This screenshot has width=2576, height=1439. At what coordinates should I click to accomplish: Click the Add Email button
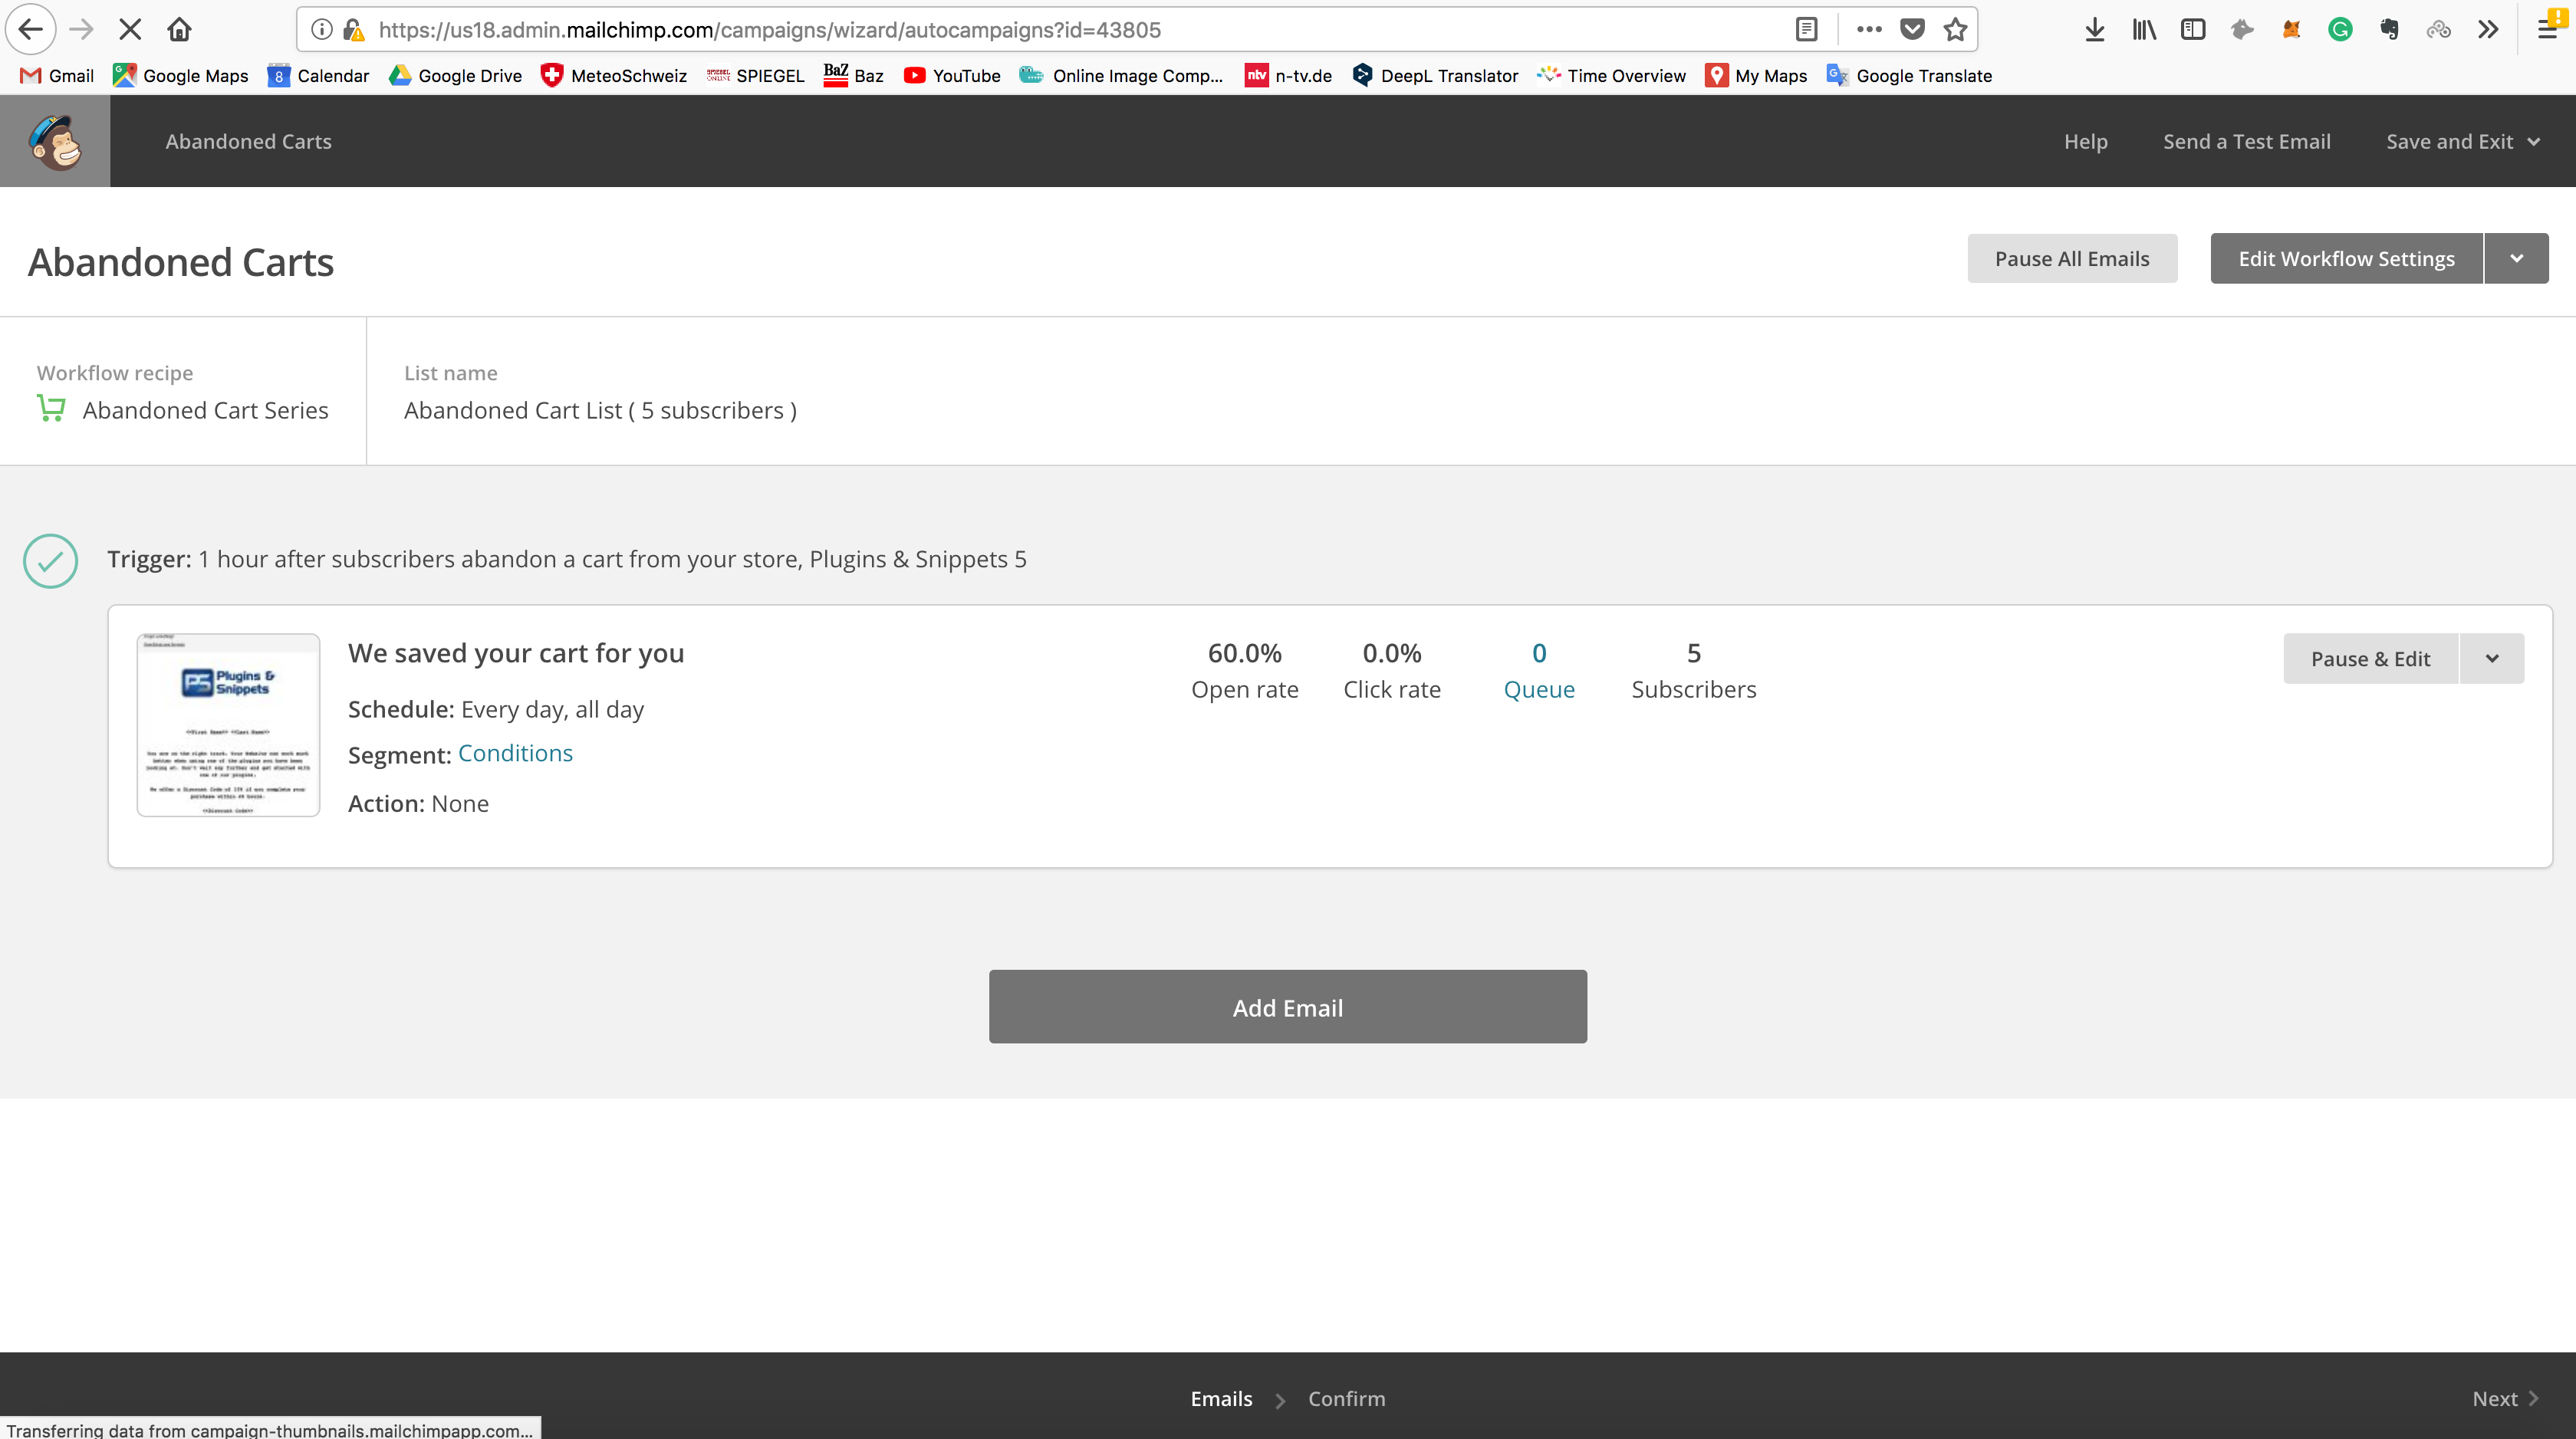(x=1287, y=1006)
